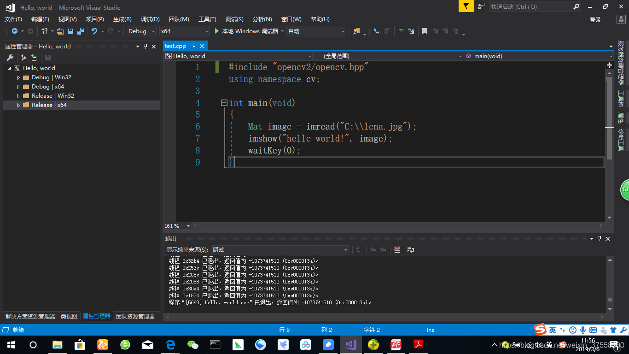Click the Save All icon
Image resolution: width=629 pixels, height=354 pixels.
pos(80,31)
